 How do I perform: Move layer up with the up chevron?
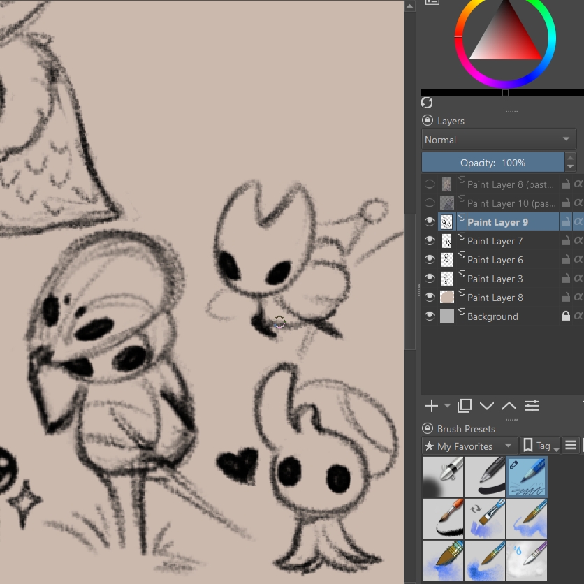[x=509, y=406]
